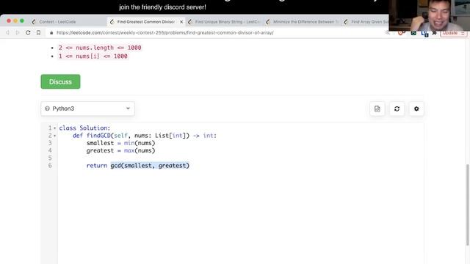470x264 pixels.
Task: Click the 'def findGCD' code line
Action: [x=145, y=136]
